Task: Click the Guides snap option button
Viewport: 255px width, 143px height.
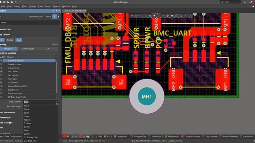Action: tap(10, 40)
